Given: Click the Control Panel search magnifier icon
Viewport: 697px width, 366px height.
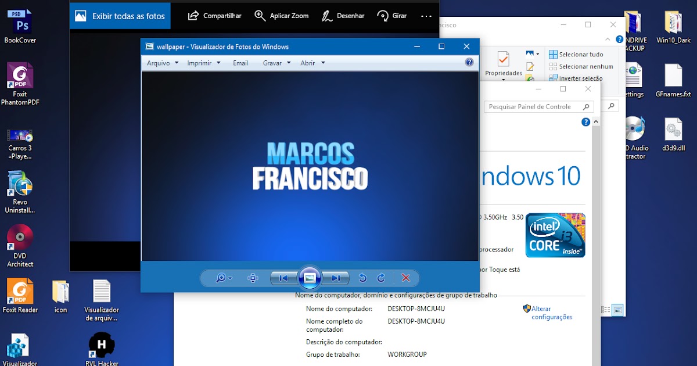Looking at the screenshot, I should point(586,106).
